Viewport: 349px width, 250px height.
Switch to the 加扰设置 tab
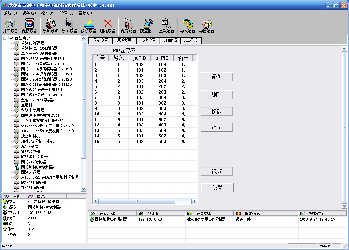click(148, 40)
